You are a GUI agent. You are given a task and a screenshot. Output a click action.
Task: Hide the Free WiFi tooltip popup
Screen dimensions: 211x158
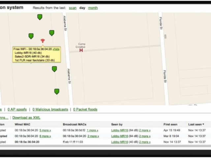point(56,49)
